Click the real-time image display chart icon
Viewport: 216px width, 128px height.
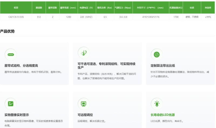click(11, 104)
